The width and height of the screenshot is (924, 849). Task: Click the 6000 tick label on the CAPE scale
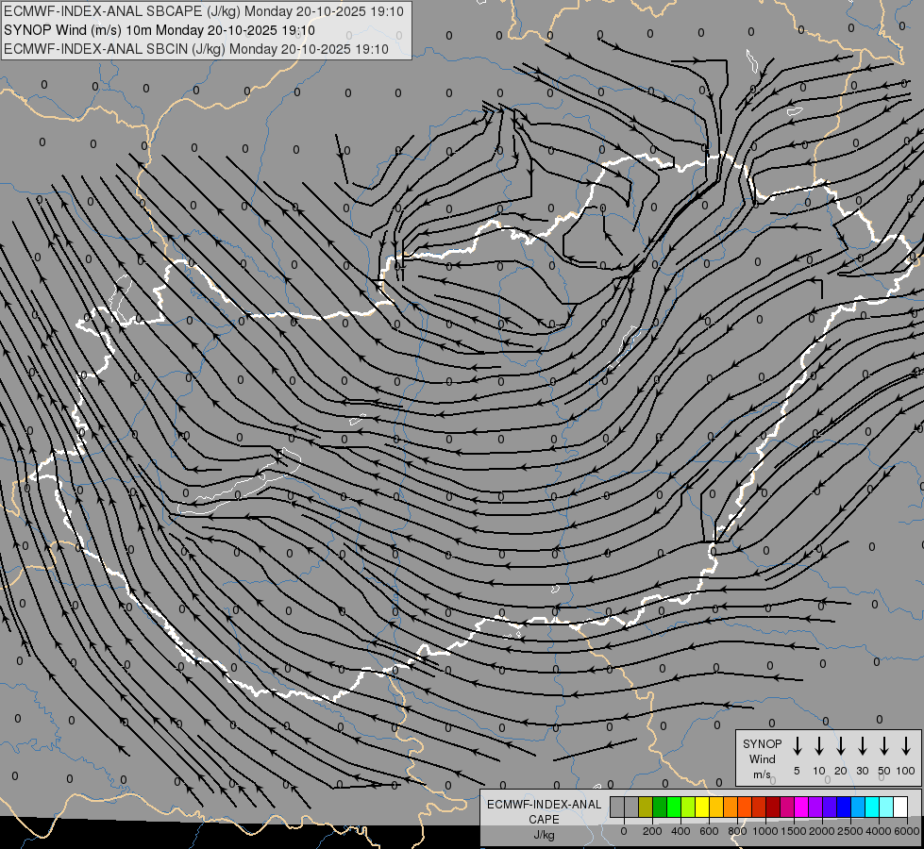(x=907, y=831)
